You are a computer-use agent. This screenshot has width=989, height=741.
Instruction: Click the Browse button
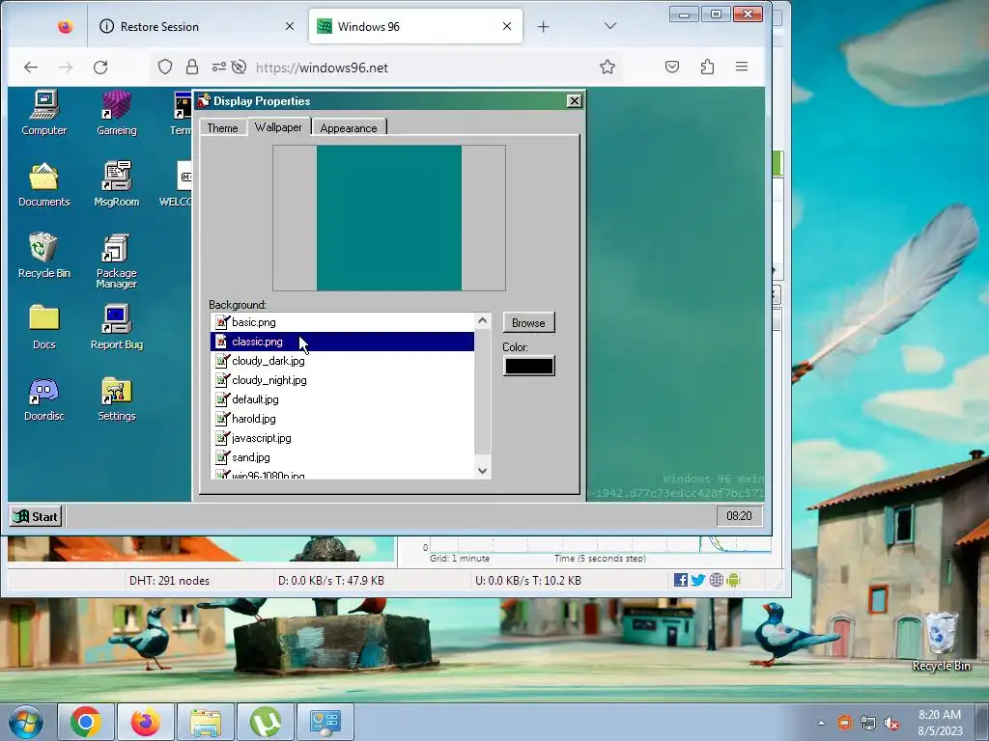coord(528,322)
